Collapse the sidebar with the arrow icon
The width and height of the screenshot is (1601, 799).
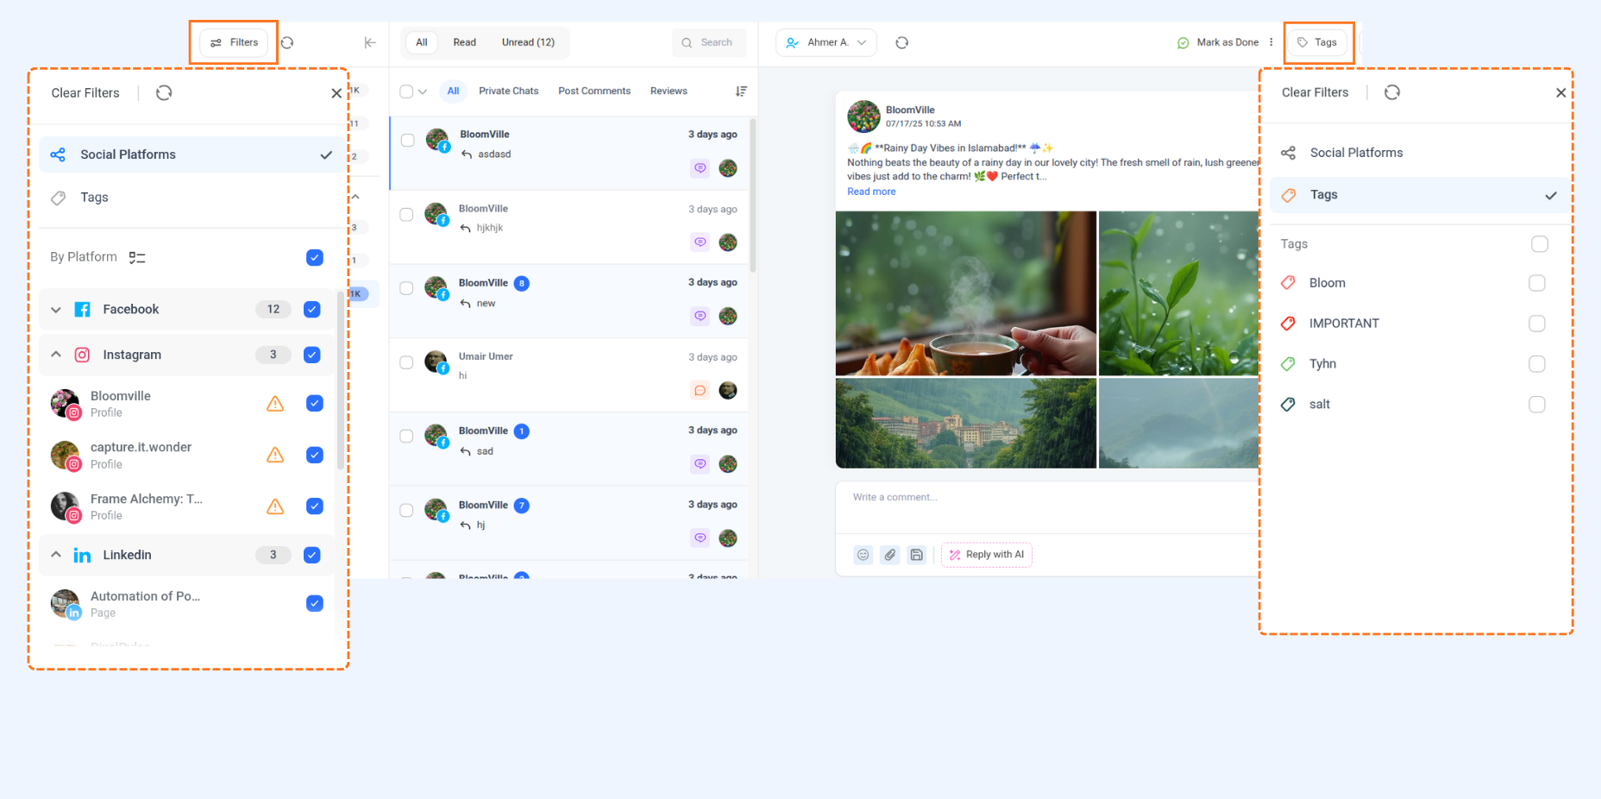(x=370, y=42)
